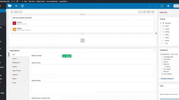Screen dimensions: 179x100
Task: Add element via column header plus
Action: 80,14
